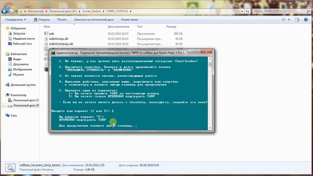Click the console window system menu icon
Screen dimensions: 313x176
53,53
